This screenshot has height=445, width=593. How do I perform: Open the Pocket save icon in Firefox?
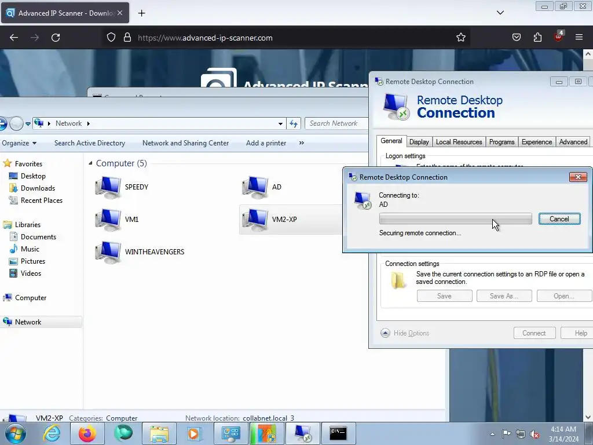click(x=516, y=38)
